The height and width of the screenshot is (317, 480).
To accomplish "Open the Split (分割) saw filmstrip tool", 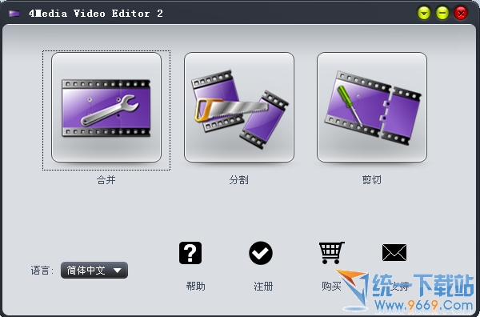I will click(239, 107).
